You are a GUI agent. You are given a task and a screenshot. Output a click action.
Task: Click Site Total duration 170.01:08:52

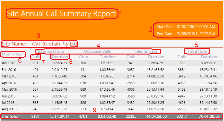tap(208, 116)
